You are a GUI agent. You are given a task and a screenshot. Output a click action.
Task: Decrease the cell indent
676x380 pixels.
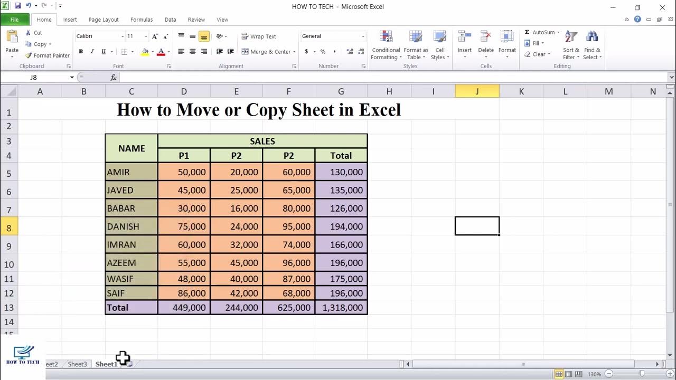coord(220,52)
